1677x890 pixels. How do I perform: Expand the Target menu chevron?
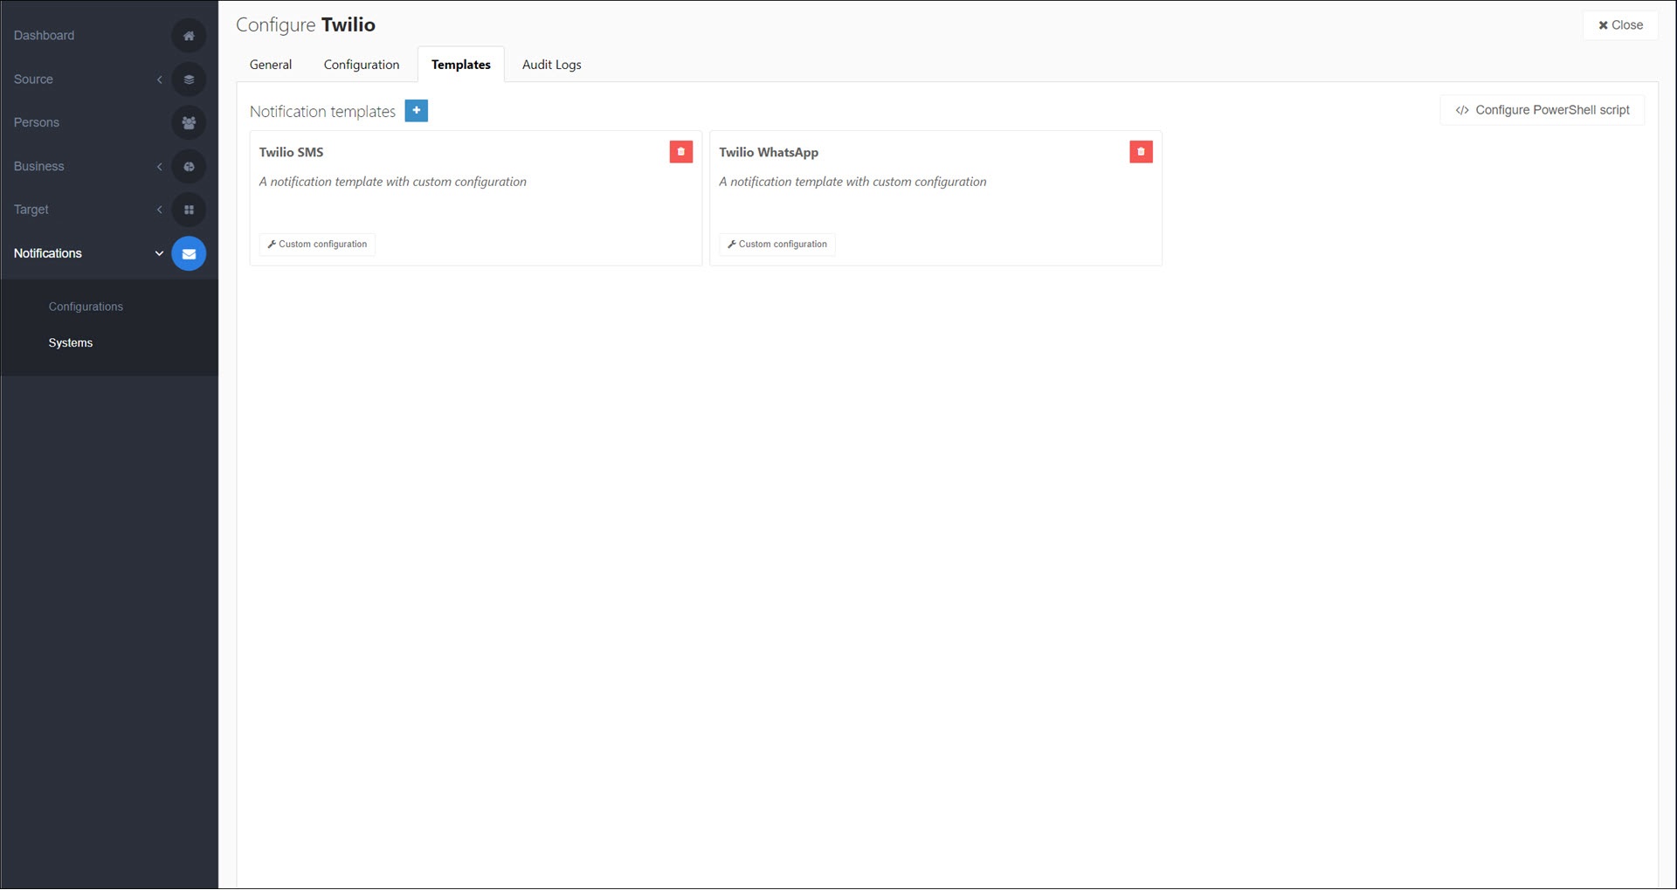point(159,210)
